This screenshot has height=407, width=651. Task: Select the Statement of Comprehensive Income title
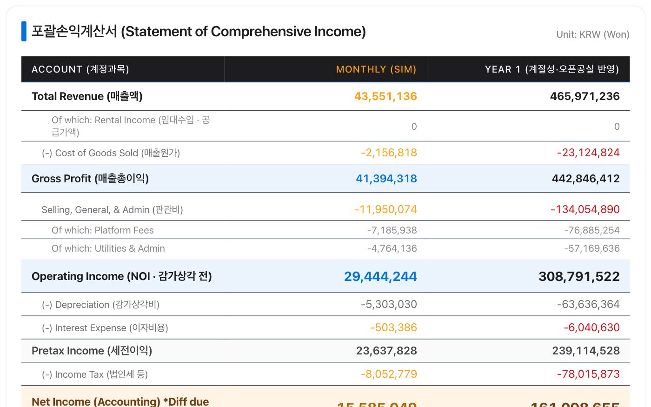[199, 32]
